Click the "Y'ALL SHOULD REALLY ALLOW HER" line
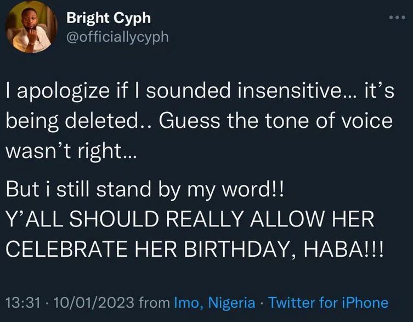The image size is (413, 322). click(x=190, y=219)
